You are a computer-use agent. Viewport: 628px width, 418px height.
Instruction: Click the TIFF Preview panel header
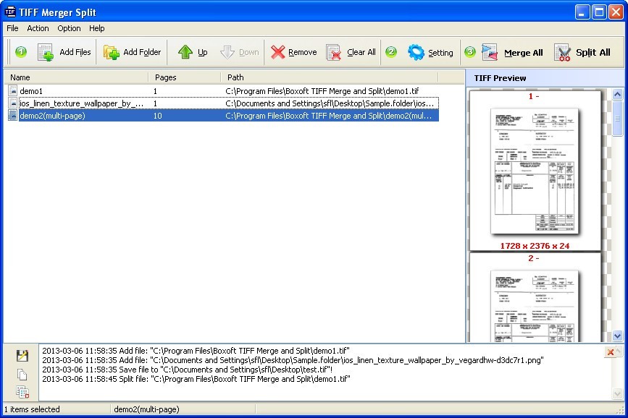545,78
